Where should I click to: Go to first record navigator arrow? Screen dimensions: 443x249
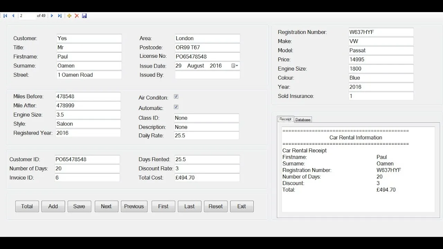[x=5, y=16]
